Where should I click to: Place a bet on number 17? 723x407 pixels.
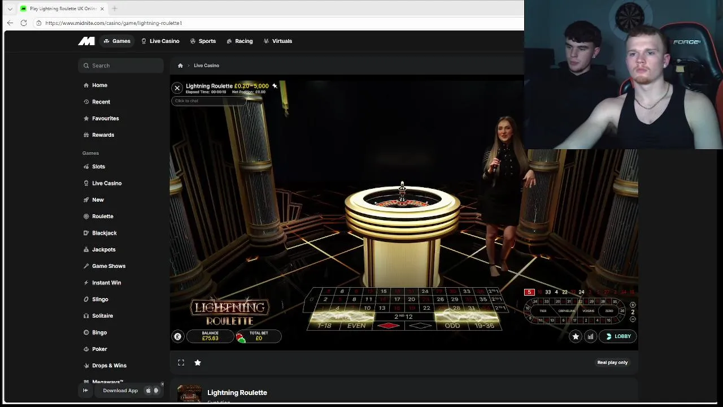click(397, 299)
